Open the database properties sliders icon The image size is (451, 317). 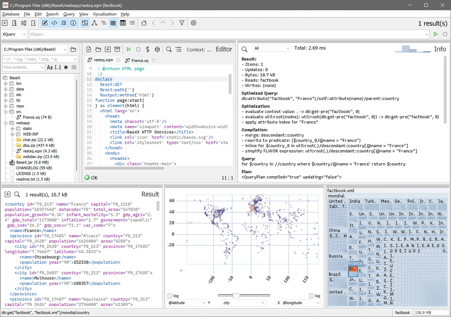24,23
